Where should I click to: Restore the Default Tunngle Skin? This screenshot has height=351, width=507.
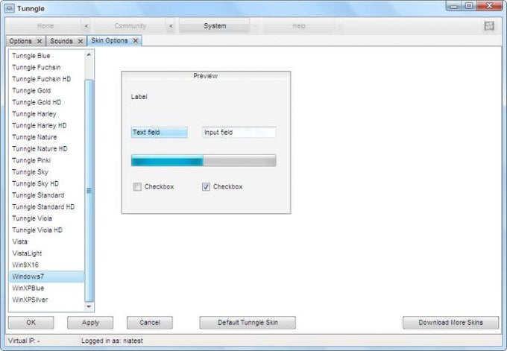click(x=248, y=323)
